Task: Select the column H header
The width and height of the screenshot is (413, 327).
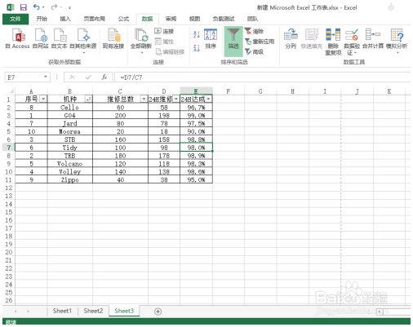Action: 292,91
